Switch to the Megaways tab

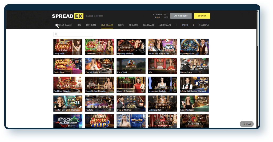[x=165, y=25]
